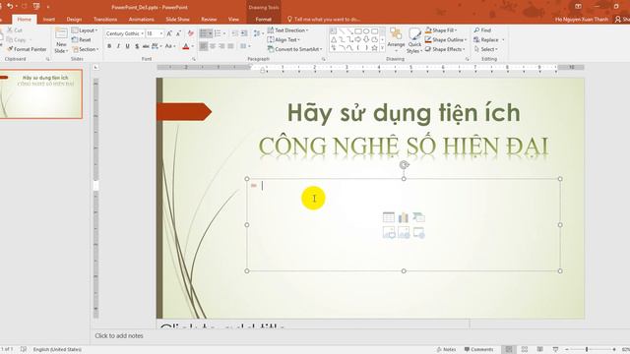The image size is (630, 354).
Task: Switch to Reading view
Action: click(x=539, y=350)
